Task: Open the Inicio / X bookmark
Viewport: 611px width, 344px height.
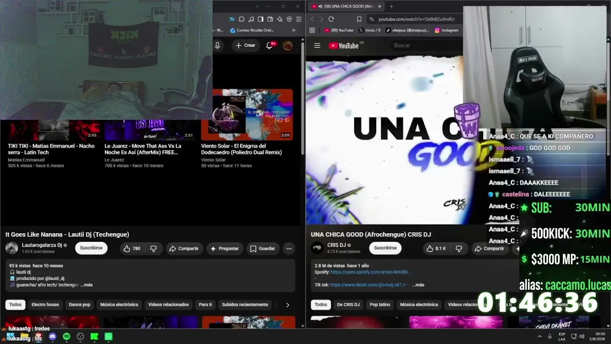Action: coord(369,30)
